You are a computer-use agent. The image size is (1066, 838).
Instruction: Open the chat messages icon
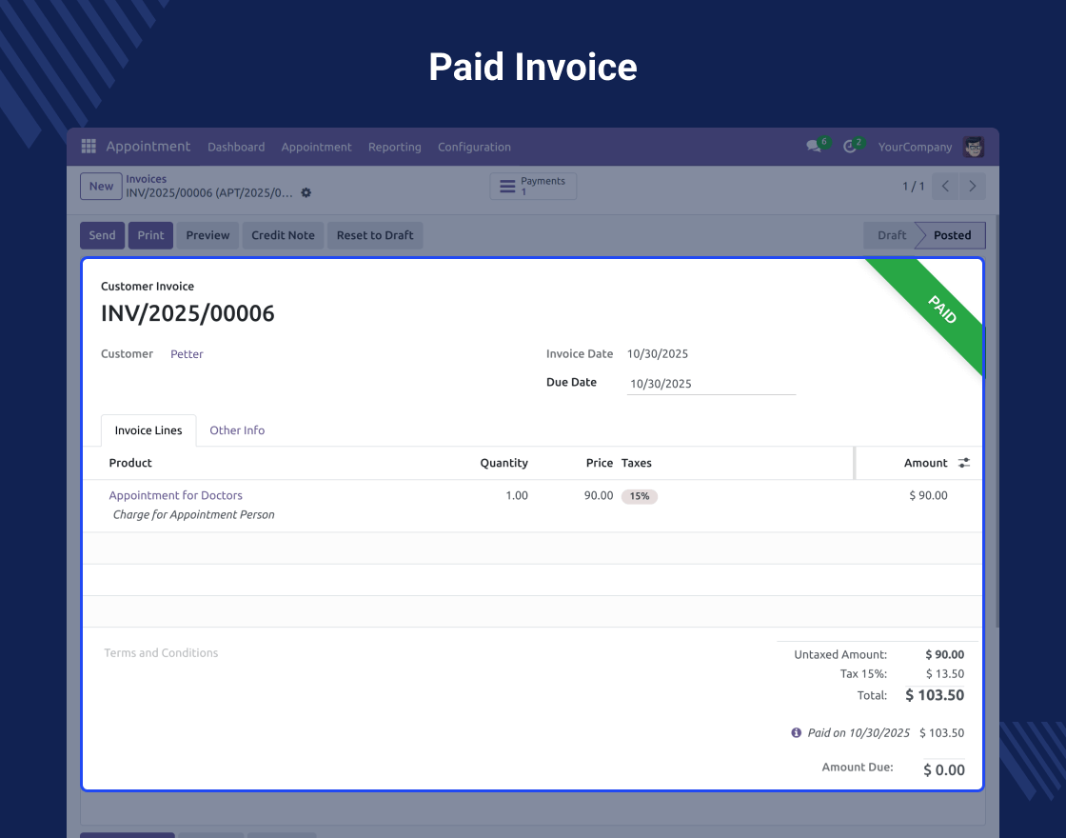814,147
